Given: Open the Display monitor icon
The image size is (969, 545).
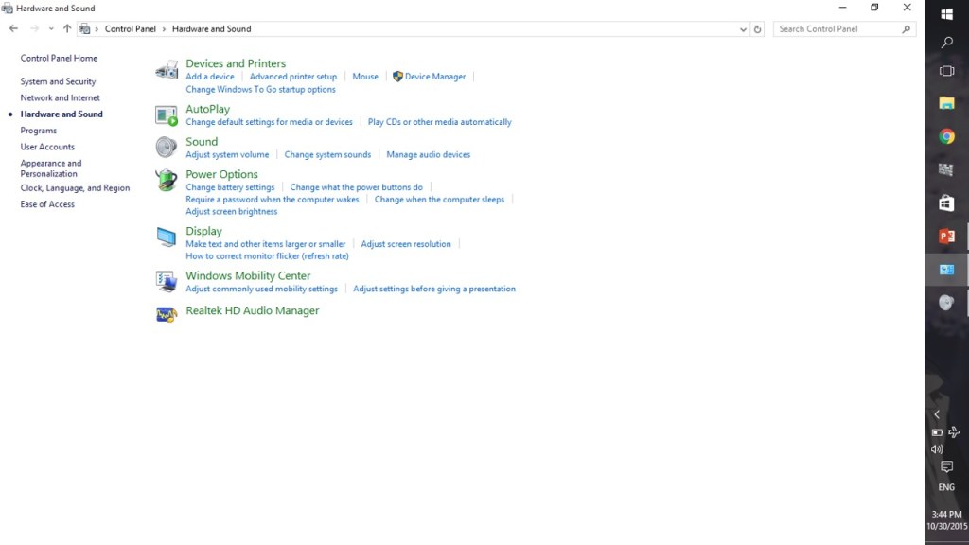Looking at the screenshot, I should pos(167,237).
